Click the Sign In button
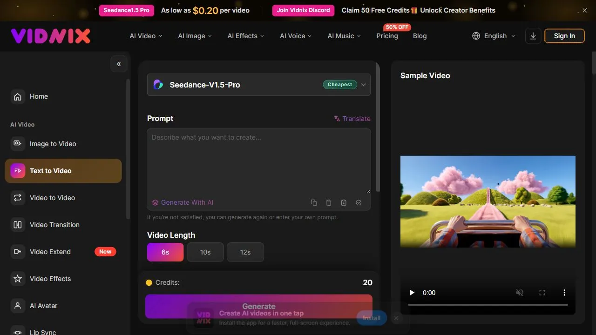Screen dimensions: 596x335 (x=564, y=36)
